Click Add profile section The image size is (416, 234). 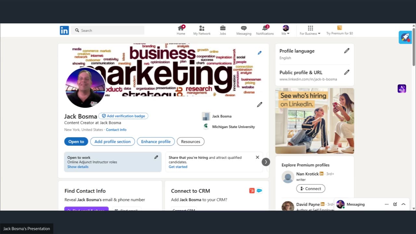click(x=112, y=141)
